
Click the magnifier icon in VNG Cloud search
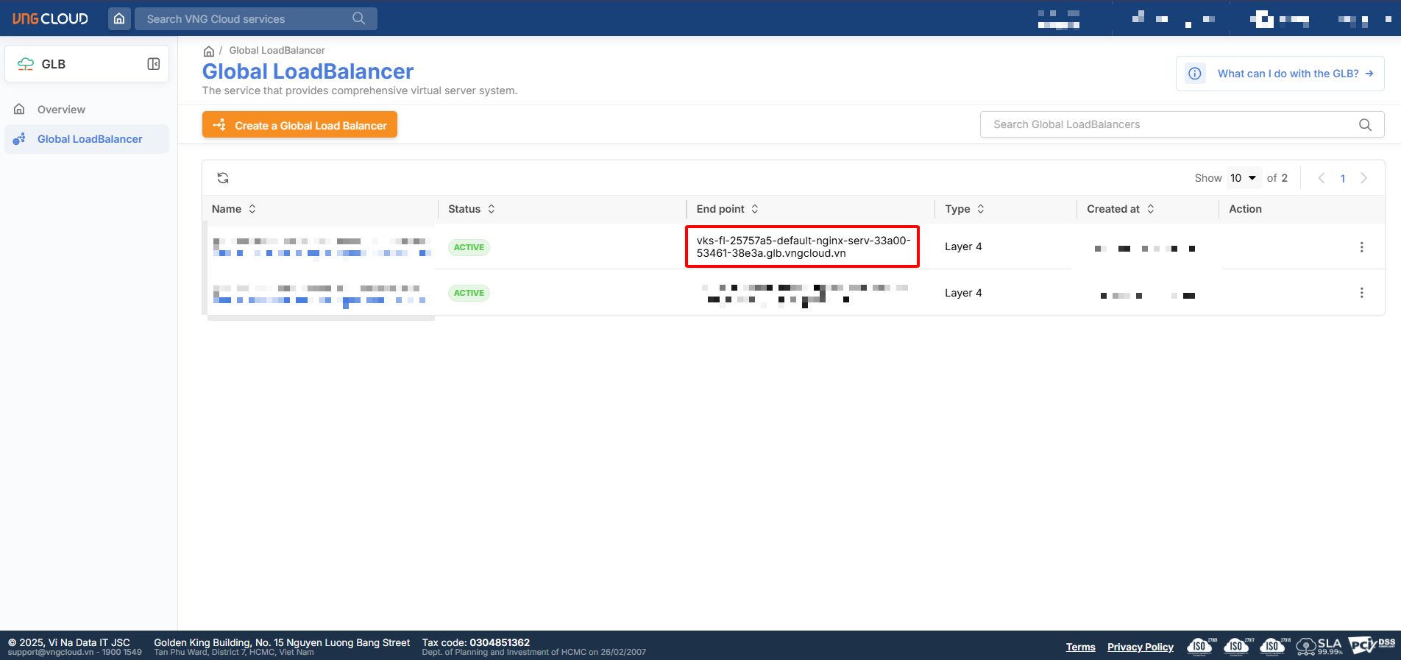[358, 18]
